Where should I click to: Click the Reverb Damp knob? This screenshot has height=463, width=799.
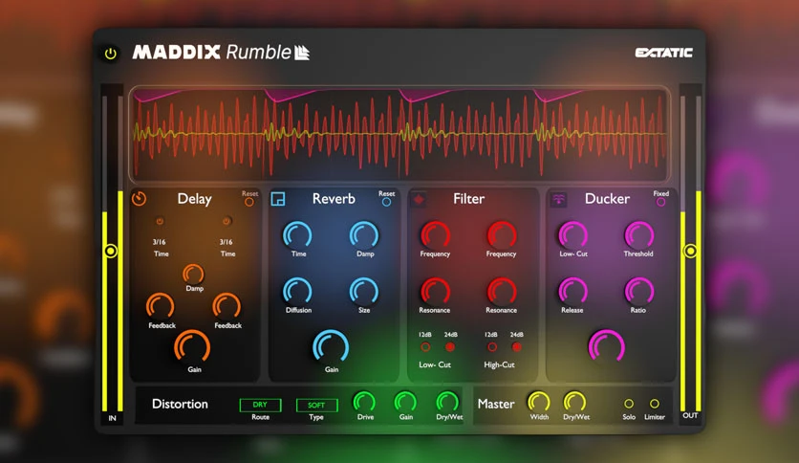(x=364, y=235)
